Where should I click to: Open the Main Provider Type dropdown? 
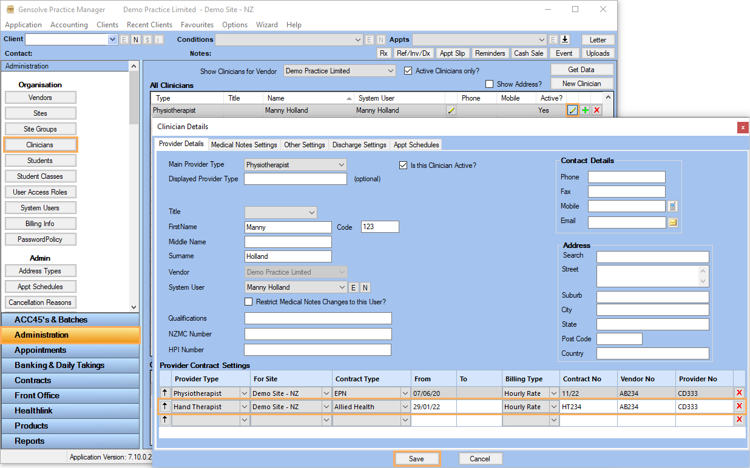click(x=343, y=164)
